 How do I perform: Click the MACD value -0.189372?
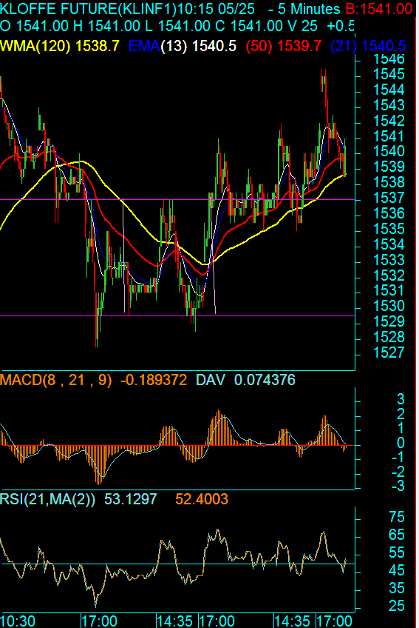pos(154,379)
